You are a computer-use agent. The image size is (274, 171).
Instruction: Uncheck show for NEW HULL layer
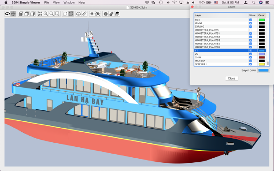(x=250, y=64)
